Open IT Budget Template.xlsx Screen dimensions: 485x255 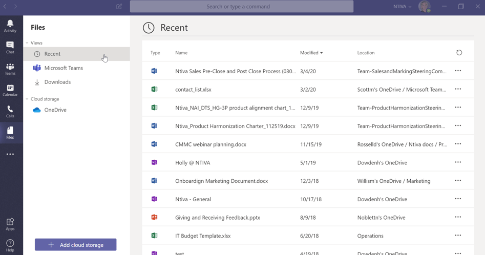[203, 236]
